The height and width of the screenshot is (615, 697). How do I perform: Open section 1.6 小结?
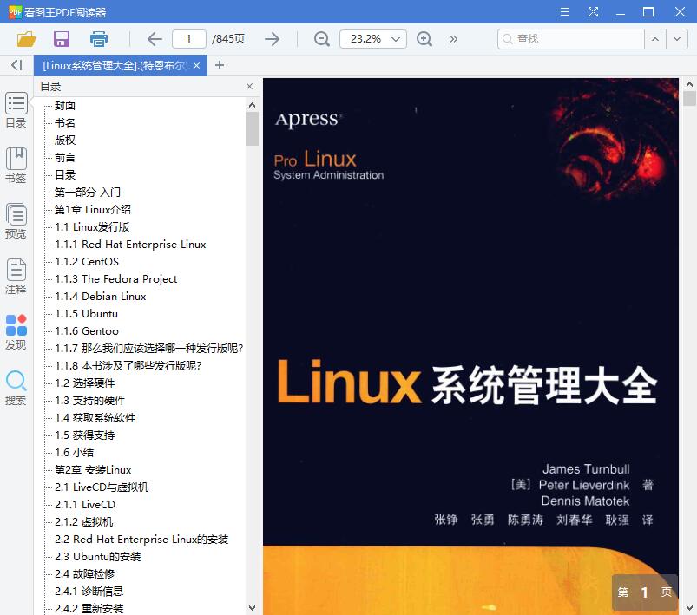coord(75,452)
